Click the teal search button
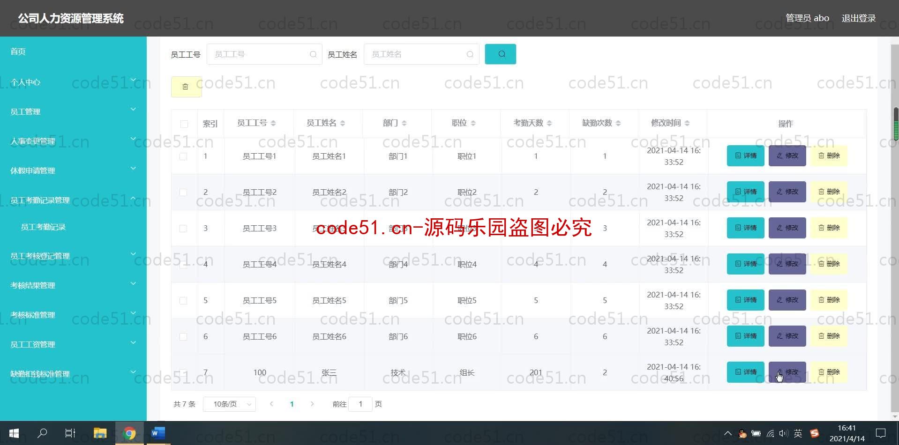899x445 pixels. tap(500, 54)
